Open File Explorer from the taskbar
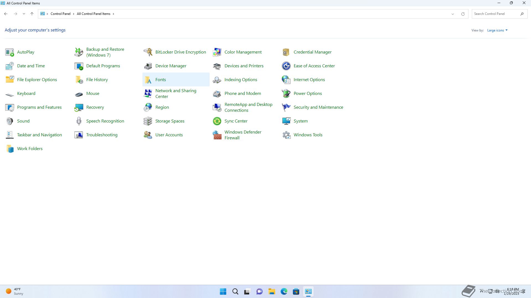The width and height of the screenshot is (531, 298). (272, 292)
